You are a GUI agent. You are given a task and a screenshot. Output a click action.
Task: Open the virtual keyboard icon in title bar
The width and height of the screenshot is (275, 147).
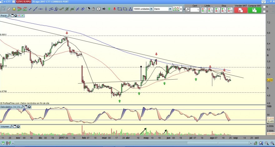(x=263, y=2)
